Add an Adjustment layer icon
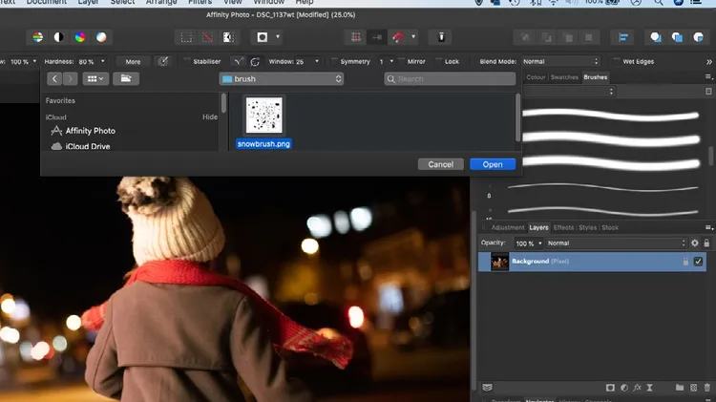716x402 pixels. [x=623, y=388]
